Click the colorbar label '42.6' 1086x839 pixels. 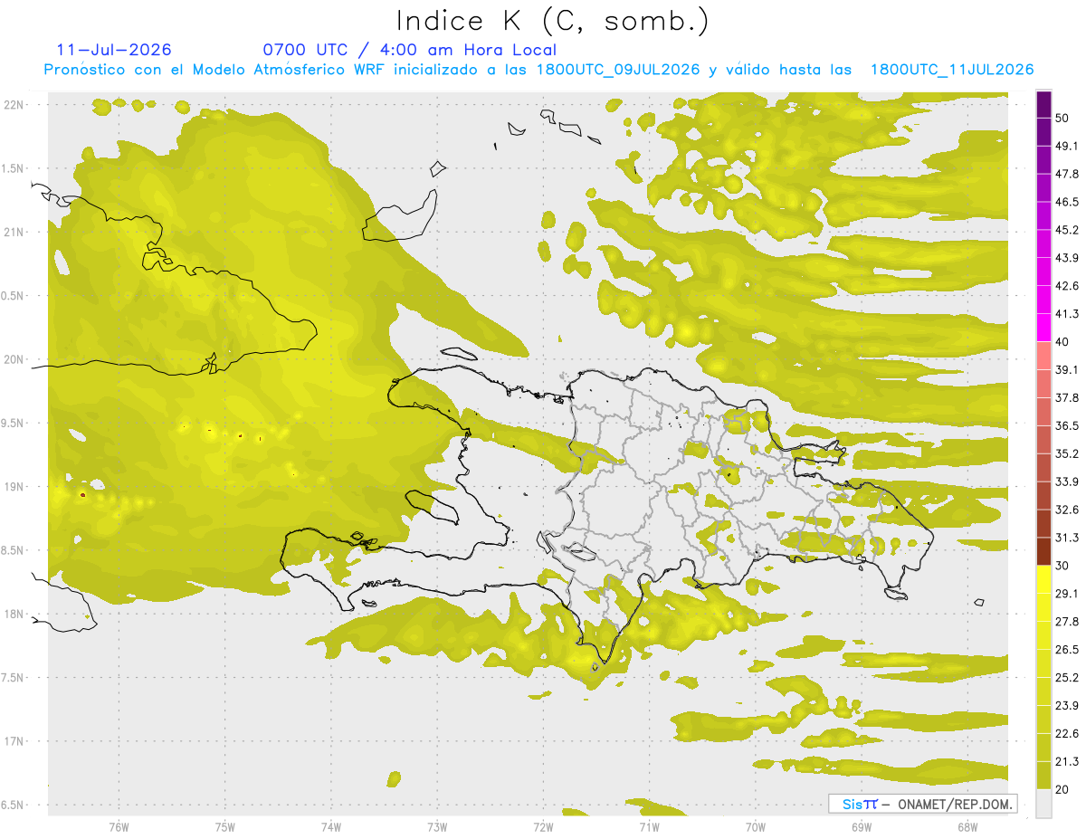point(1067,286)
